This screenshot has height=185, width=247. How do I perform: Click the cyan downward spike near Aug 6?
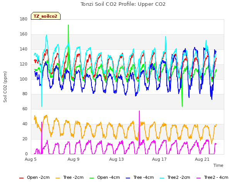click(42, 106)
